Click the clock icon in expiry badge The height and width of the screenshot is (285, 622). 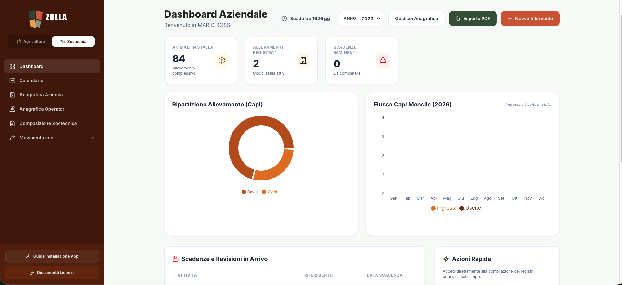click(284, 19)
